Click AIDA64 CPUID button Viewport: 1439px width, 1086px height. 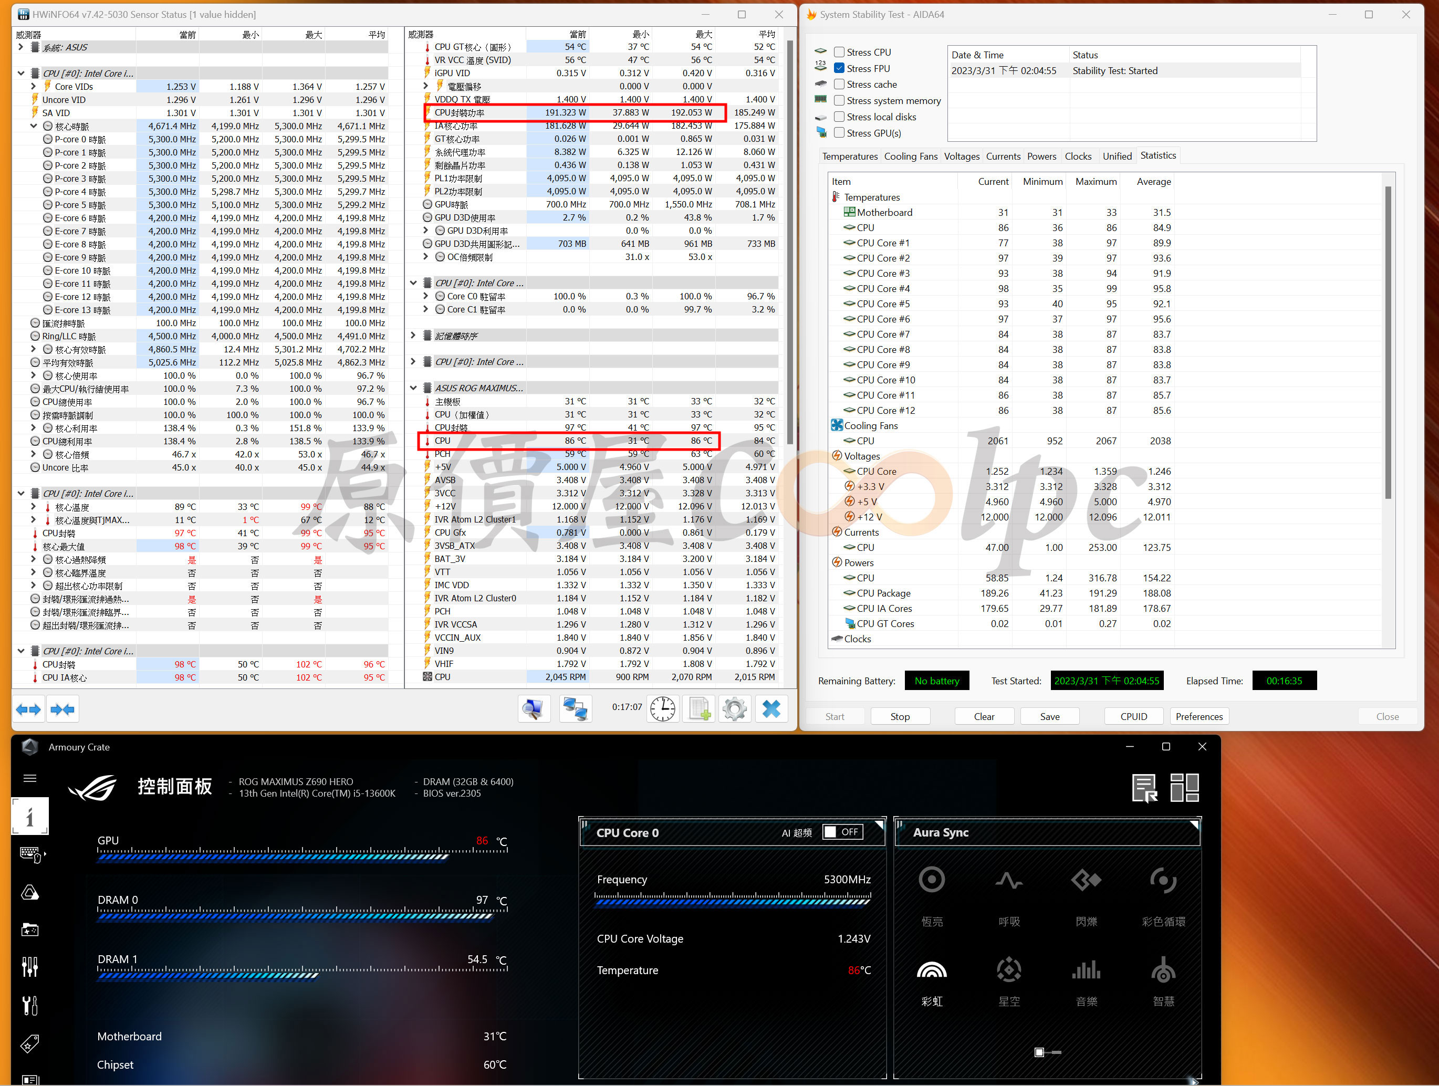tap(1133, 716)
